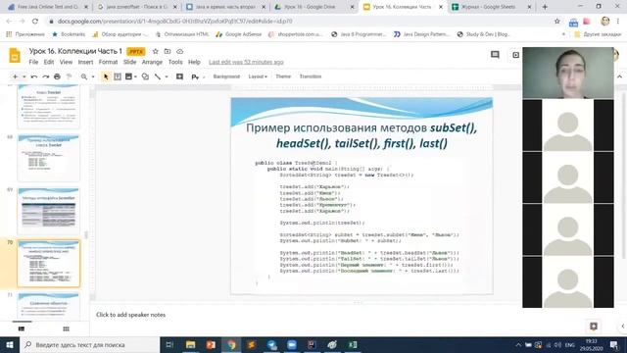Open the zoom level dropdown arrow
Image resolution: width=627 pixels, height=353 pixels.
93,76
